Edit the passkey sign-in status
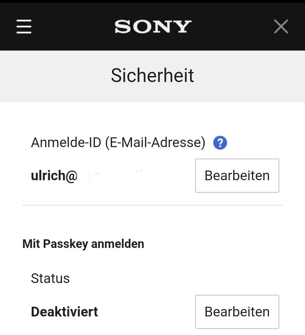The image size is (305, 335). pos(237,312)
